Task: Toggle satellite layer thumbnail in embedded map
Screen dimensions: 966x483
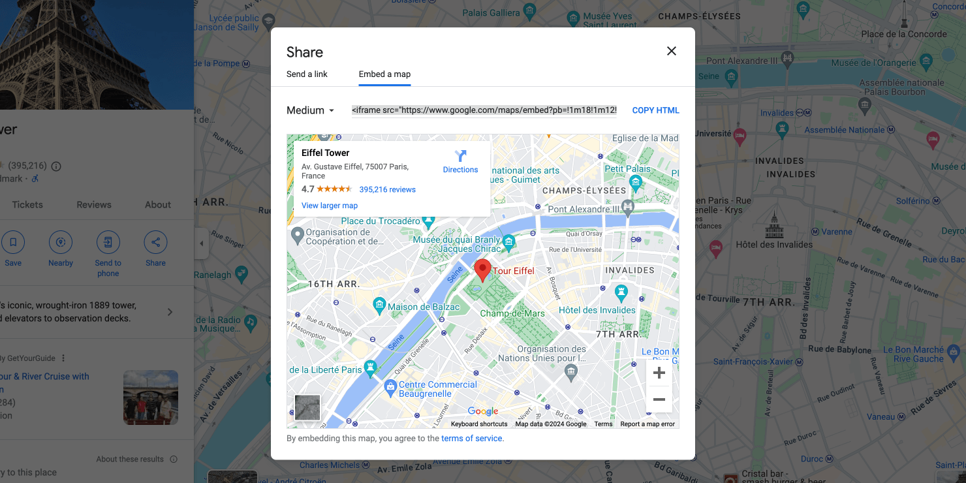Action: 307,407
